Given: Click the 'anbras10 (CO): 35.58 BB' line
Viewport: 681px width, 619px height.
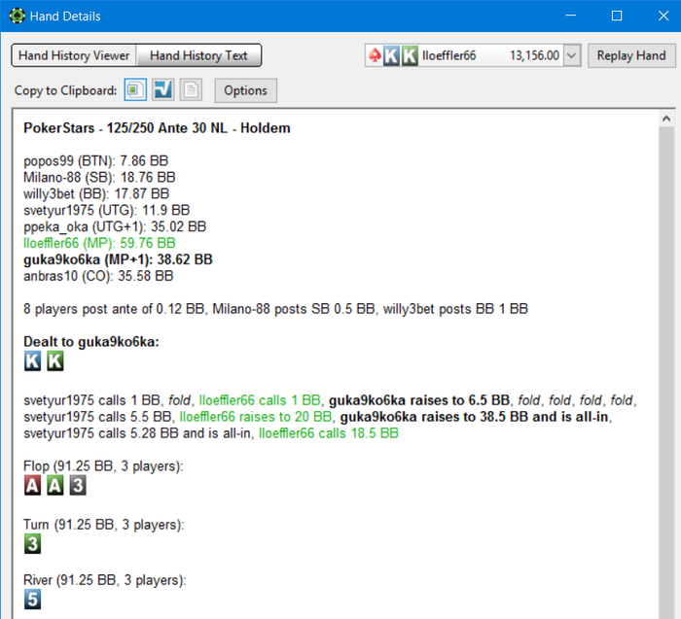Looking at the screenshot, I should point(98,276).
